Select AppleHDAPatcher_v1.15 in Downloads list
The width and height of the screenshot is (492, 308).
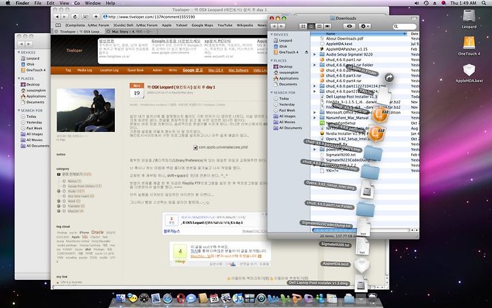(x=346, y=49)
